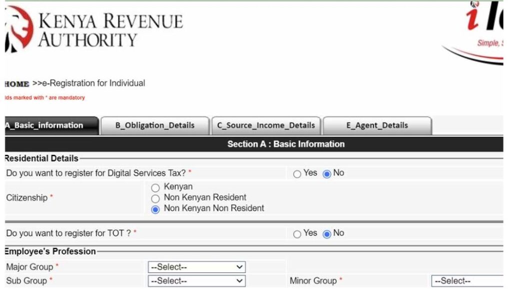
Task: Choose Non Kenyan Resident citizenship option
Action: 155,198
